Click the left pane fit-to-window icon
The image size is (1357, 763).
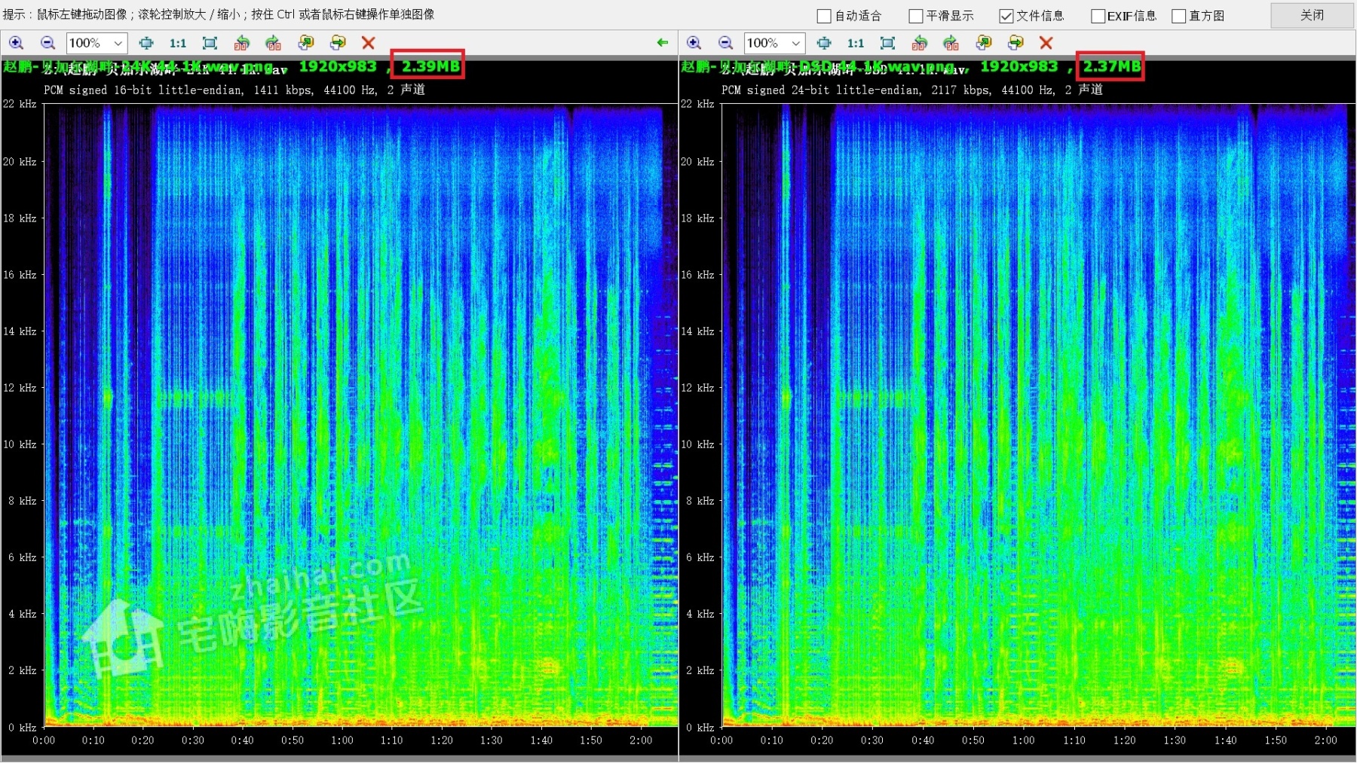(x=146, y=43)
